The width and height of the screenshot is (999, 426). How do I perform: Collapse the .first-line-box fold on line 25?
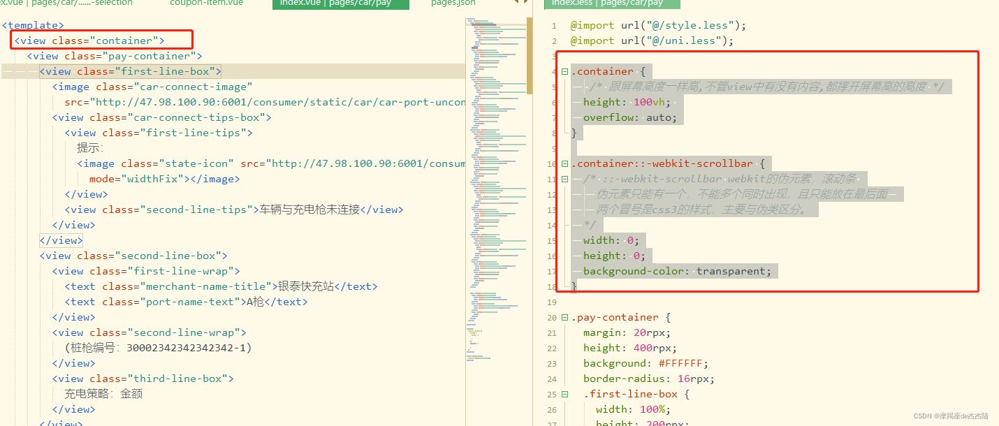click(564, 394)
